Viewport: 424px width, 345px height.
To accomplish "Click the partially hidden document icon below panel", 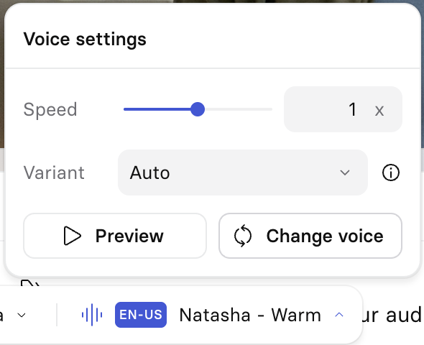I will (x=30, y=283).
